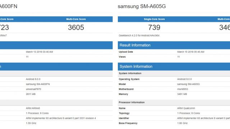Click the 'Identifier' row label
This screenshot has height=129, width=230.
tap(124, 118)
